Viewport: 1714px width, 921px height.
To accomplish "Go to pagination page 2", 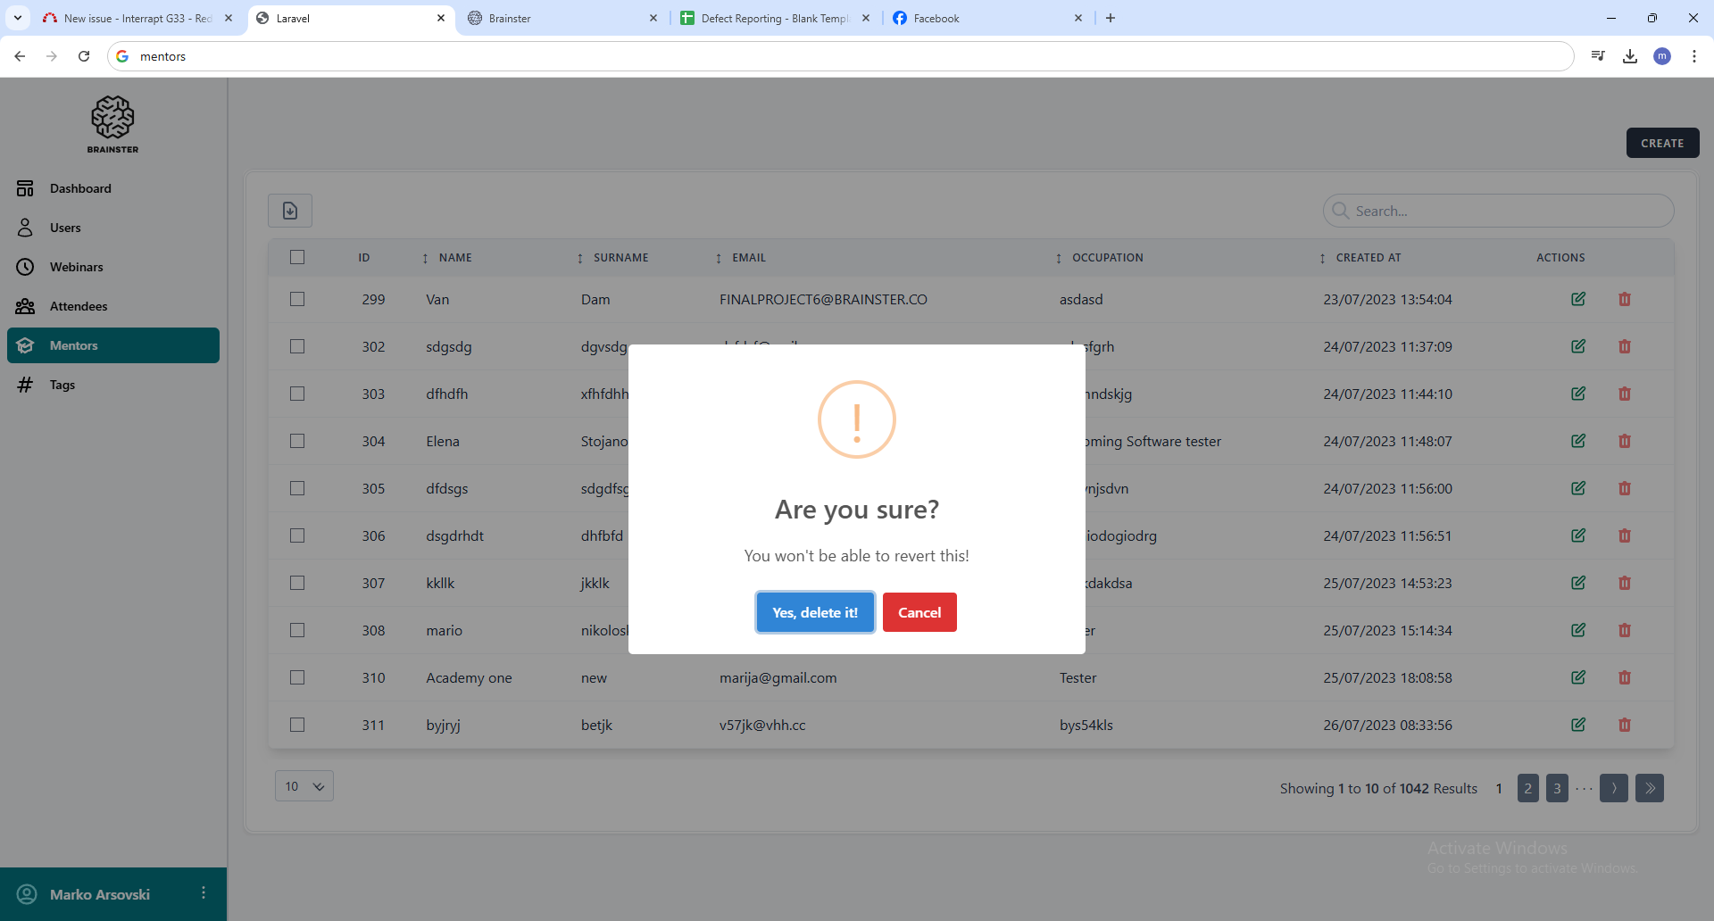I will click(1527, 788).
